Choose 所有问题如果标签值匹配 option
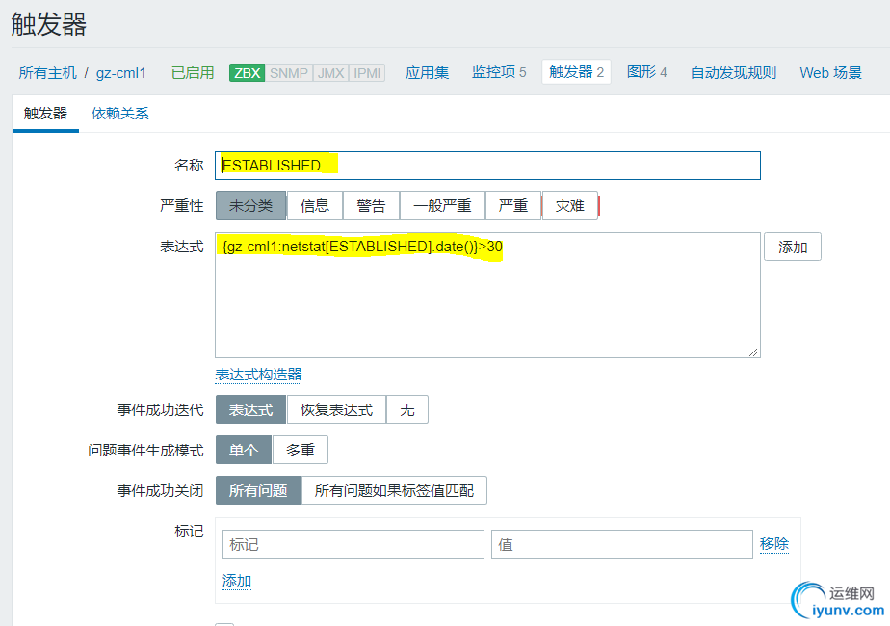 pyautogui.click(x=394, y=490)
